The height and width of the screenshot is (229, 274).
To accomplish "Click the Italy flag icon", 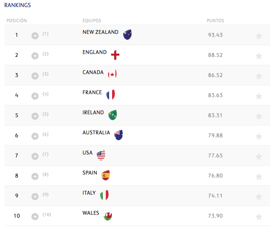I will click(x=104, y=195).
